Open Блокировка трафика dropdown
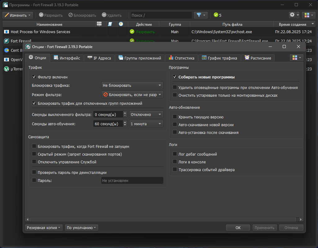The width and height of the screenshot is (318, 248). pos(132,85)
